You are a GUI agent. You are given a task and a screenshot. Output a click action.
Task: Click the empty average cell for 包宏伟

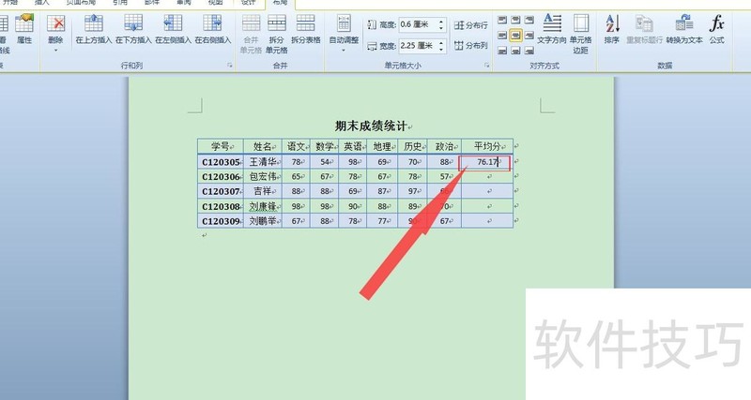tap(487, 177)
